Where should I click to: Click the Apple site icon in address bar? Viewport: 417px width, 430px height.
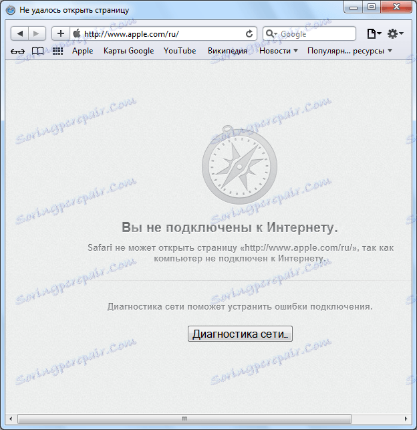77,33
